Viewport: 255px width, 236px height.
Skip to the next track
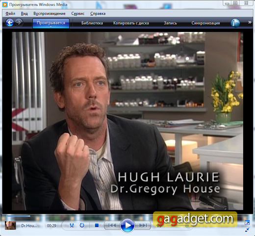pos(143,226)
